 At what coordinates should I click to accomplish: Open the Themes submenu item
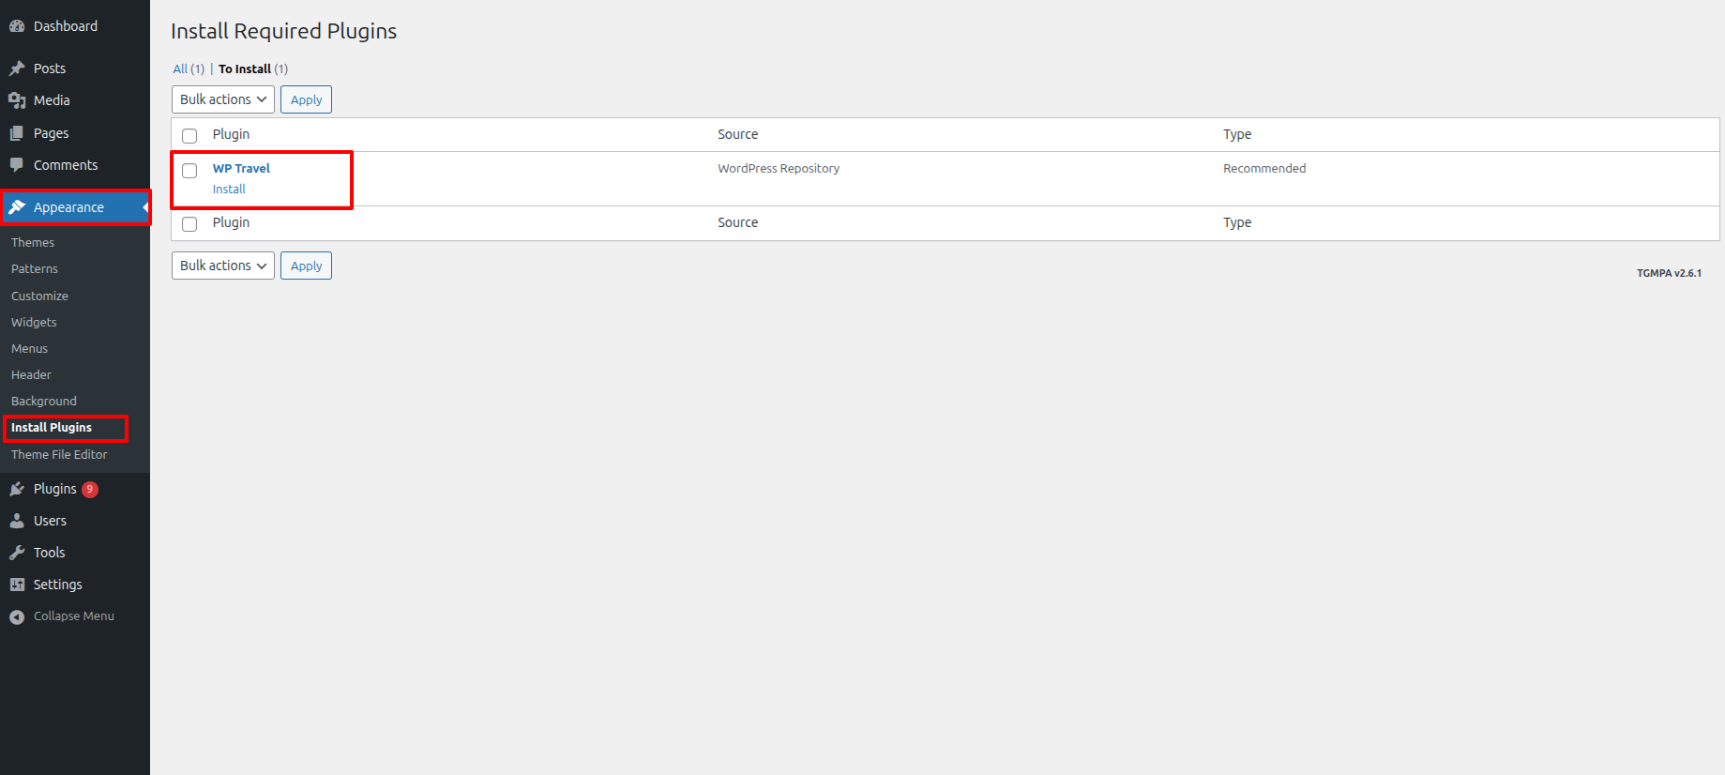(x=33, y=242)
